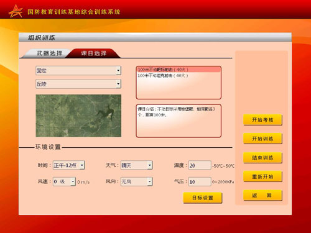
Task: Click the 重新开始 button
Action: pos(262,176)
